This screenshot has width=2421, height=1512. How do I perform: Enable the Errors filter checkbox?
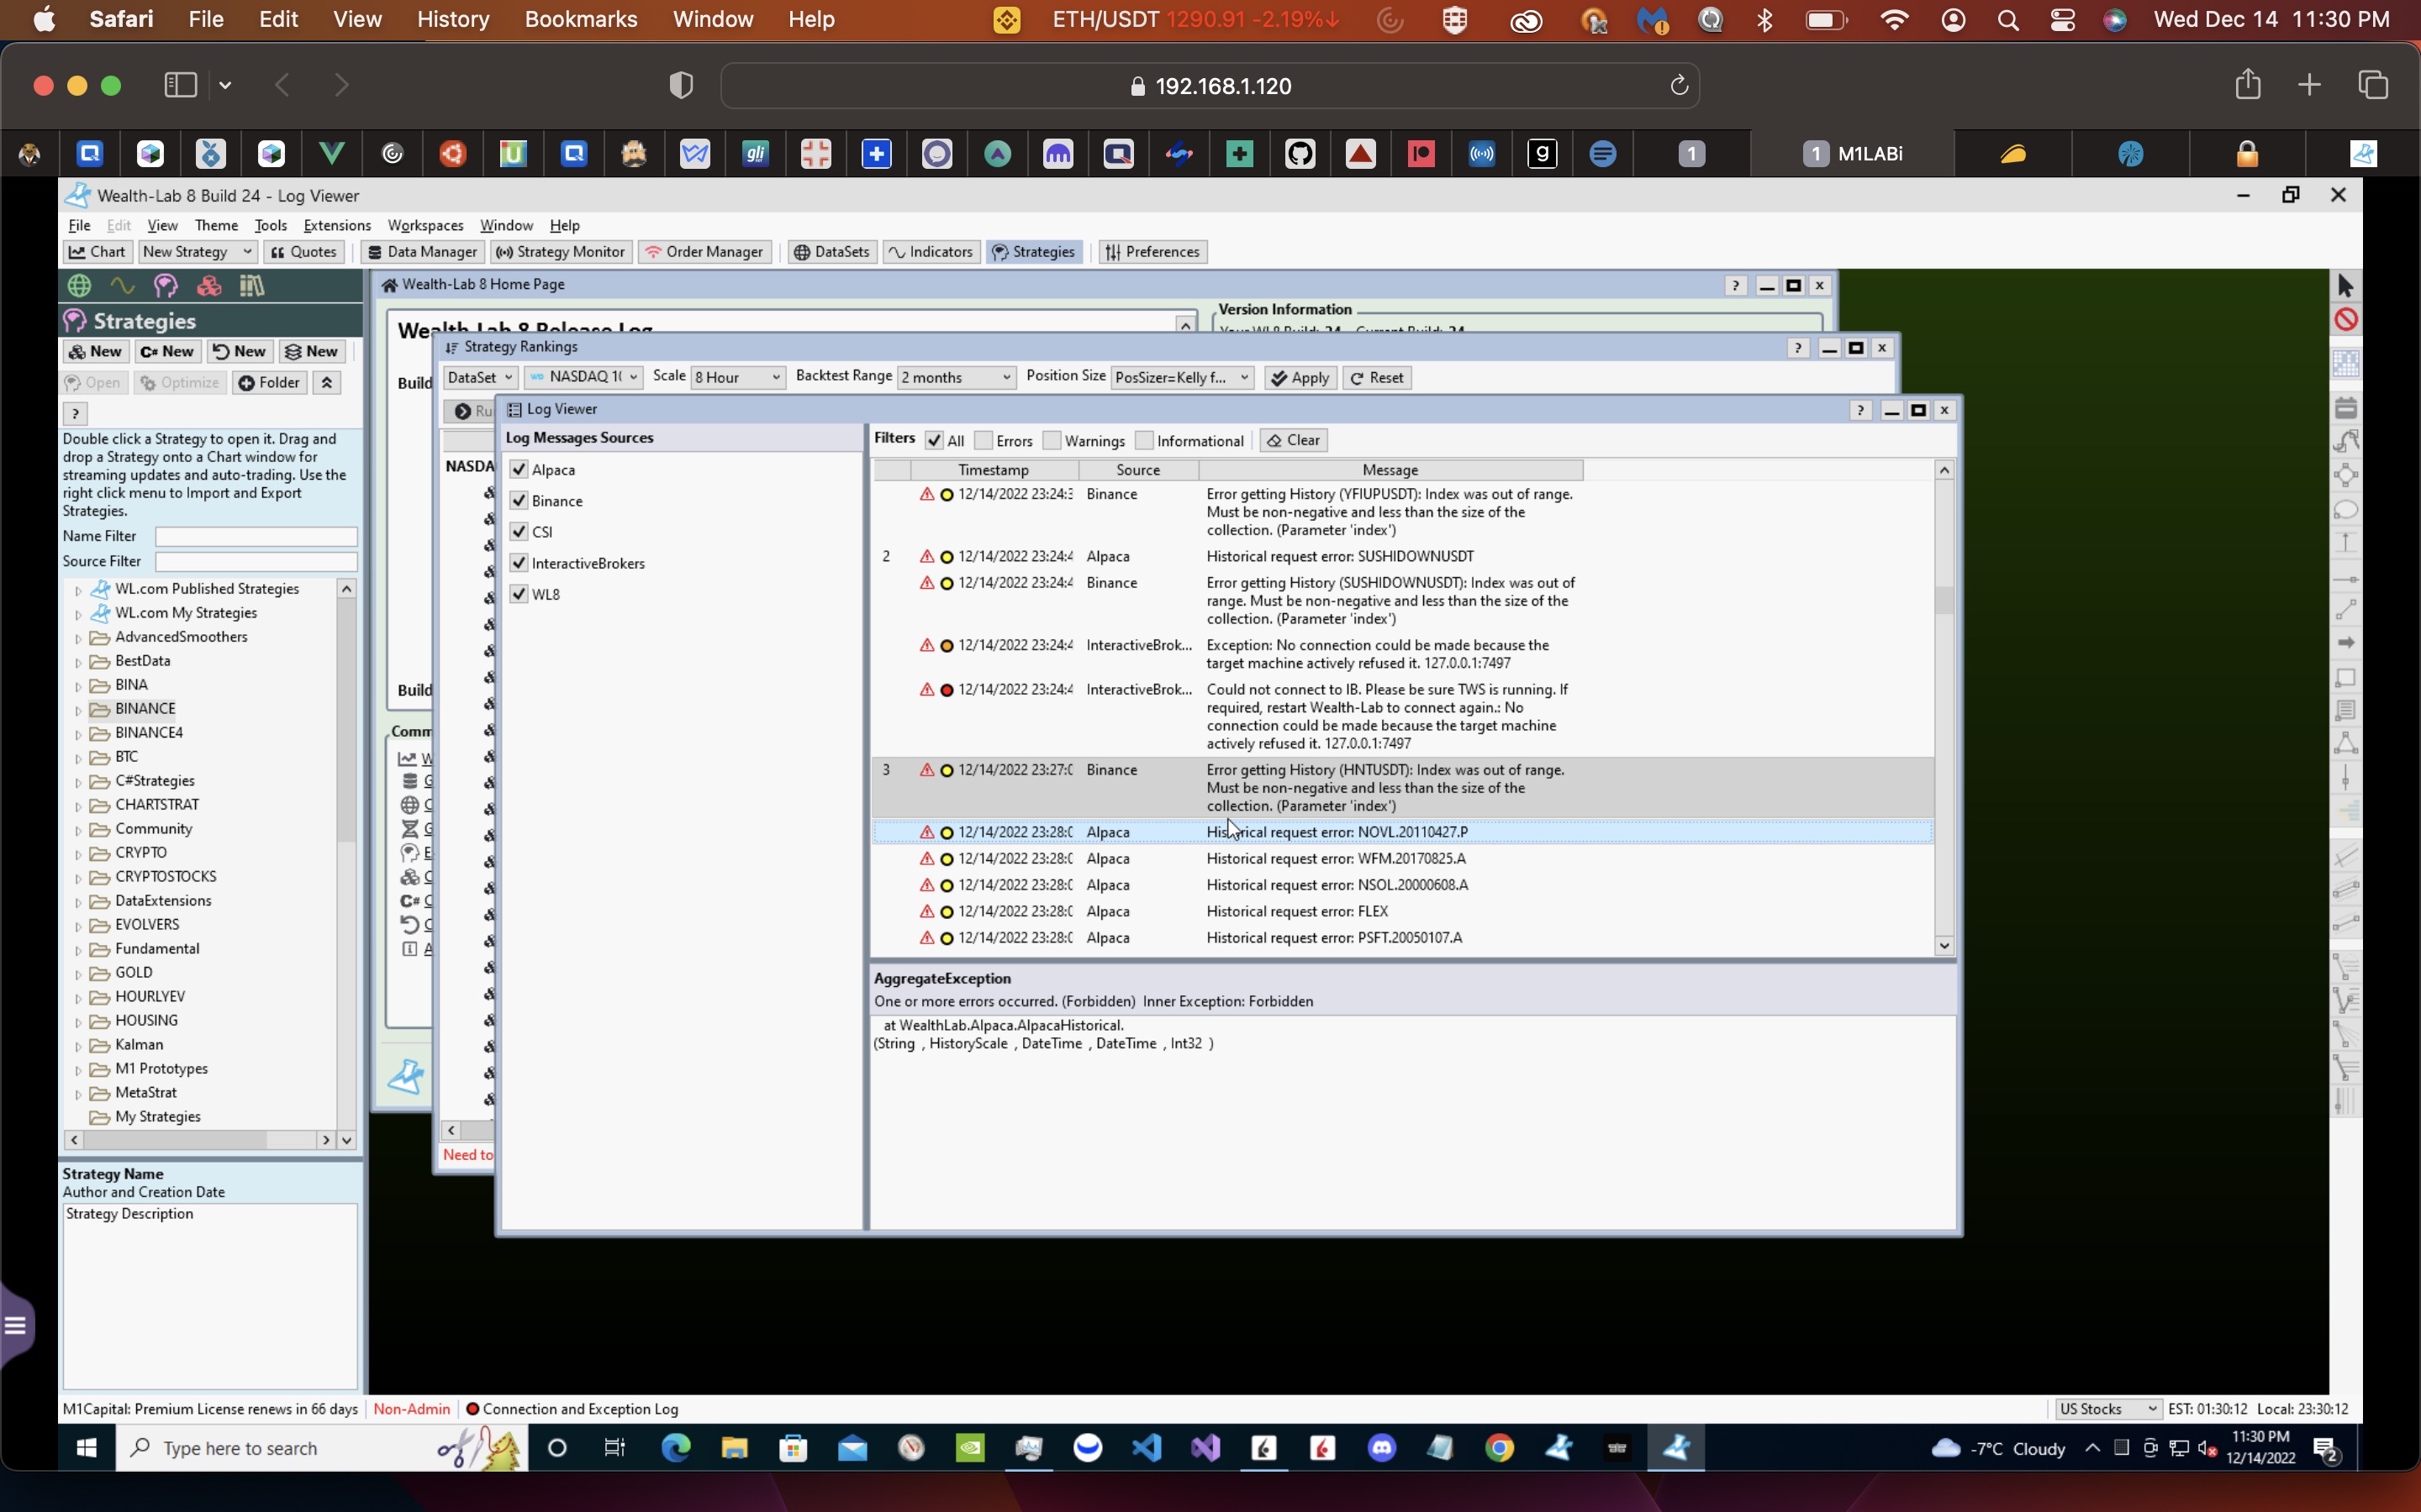tap(984, 441)
